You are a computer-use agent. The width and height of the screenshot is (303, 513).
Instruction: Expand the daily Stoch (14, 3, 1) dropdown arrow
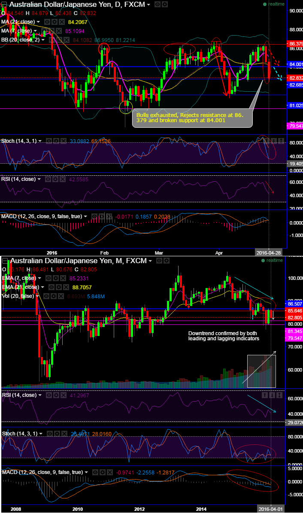[40, 141]
